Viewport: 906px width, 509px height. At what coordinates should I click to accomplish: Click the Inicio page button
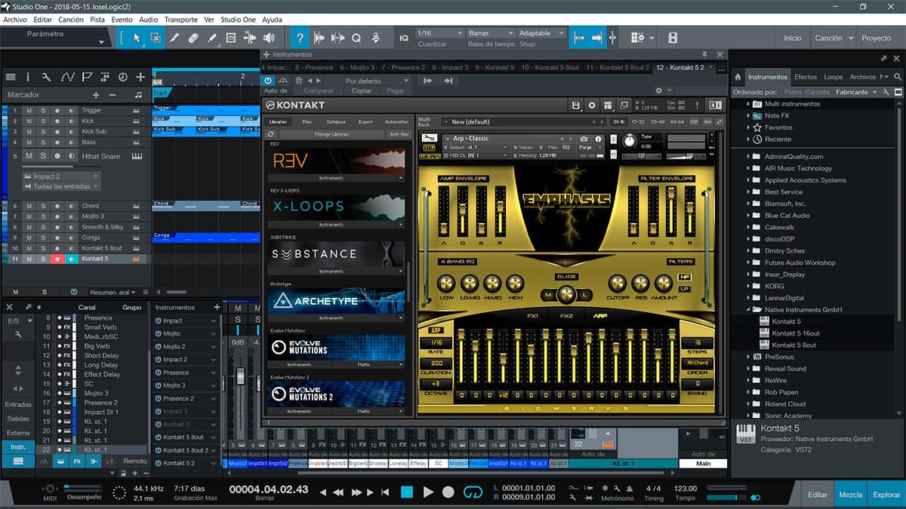pyautogui.click(x=792, y=38)
